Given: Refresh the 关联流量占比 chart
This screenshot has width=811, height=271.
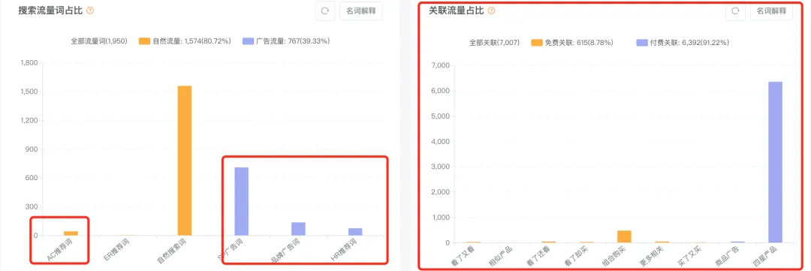Looking at the screenshot, I should (x=735, y=11).
